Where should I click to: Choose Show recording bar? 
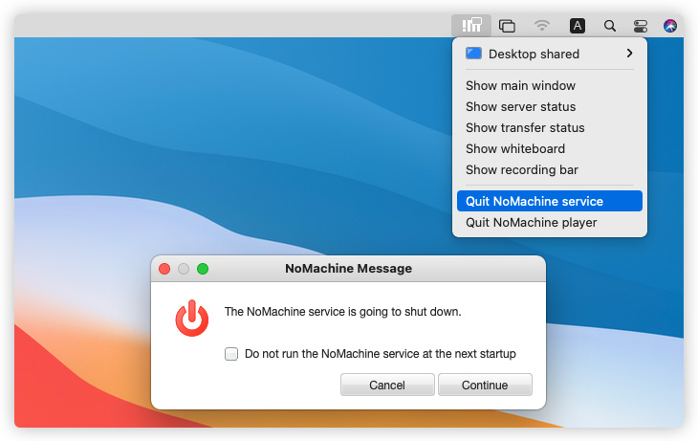coord(521,169)
